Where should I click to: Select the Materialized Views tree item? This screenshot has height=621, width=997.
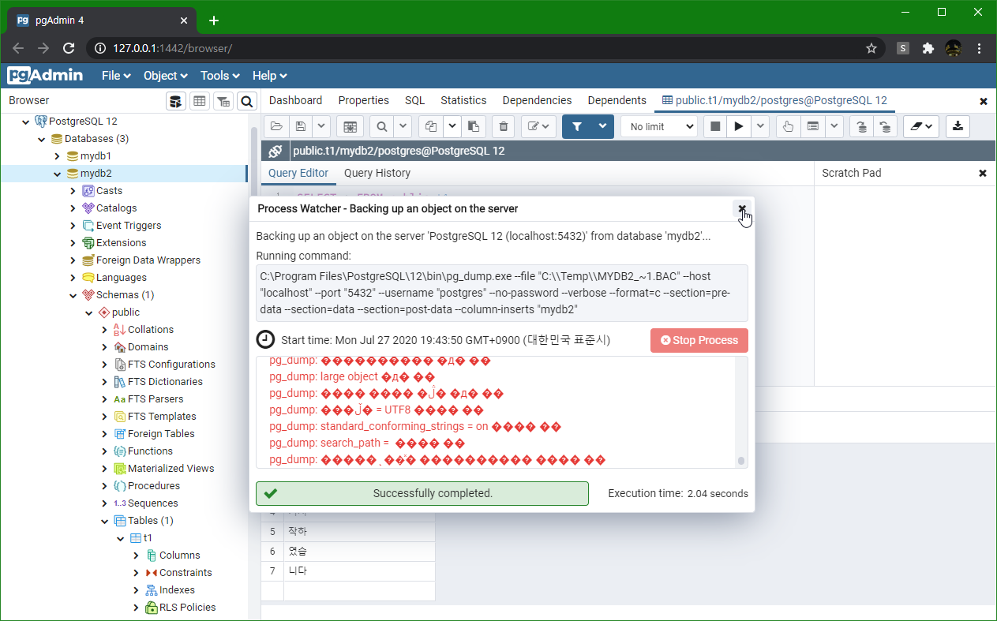point(171,469)
